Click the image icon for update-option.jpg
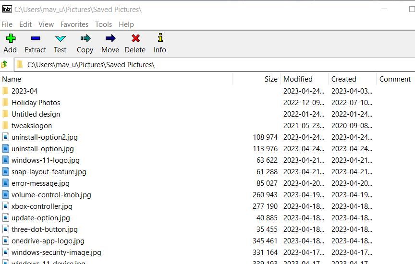Screen dimensions: 415x264 [6, 217]
